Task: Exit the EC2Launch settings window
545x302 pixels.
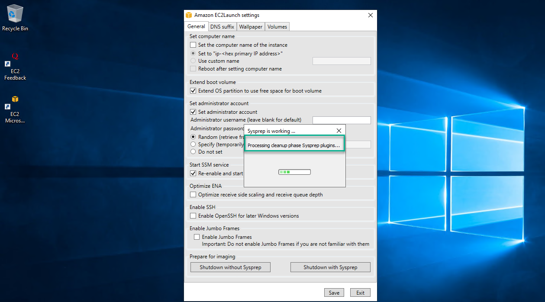Action: [x=360, y=293]
